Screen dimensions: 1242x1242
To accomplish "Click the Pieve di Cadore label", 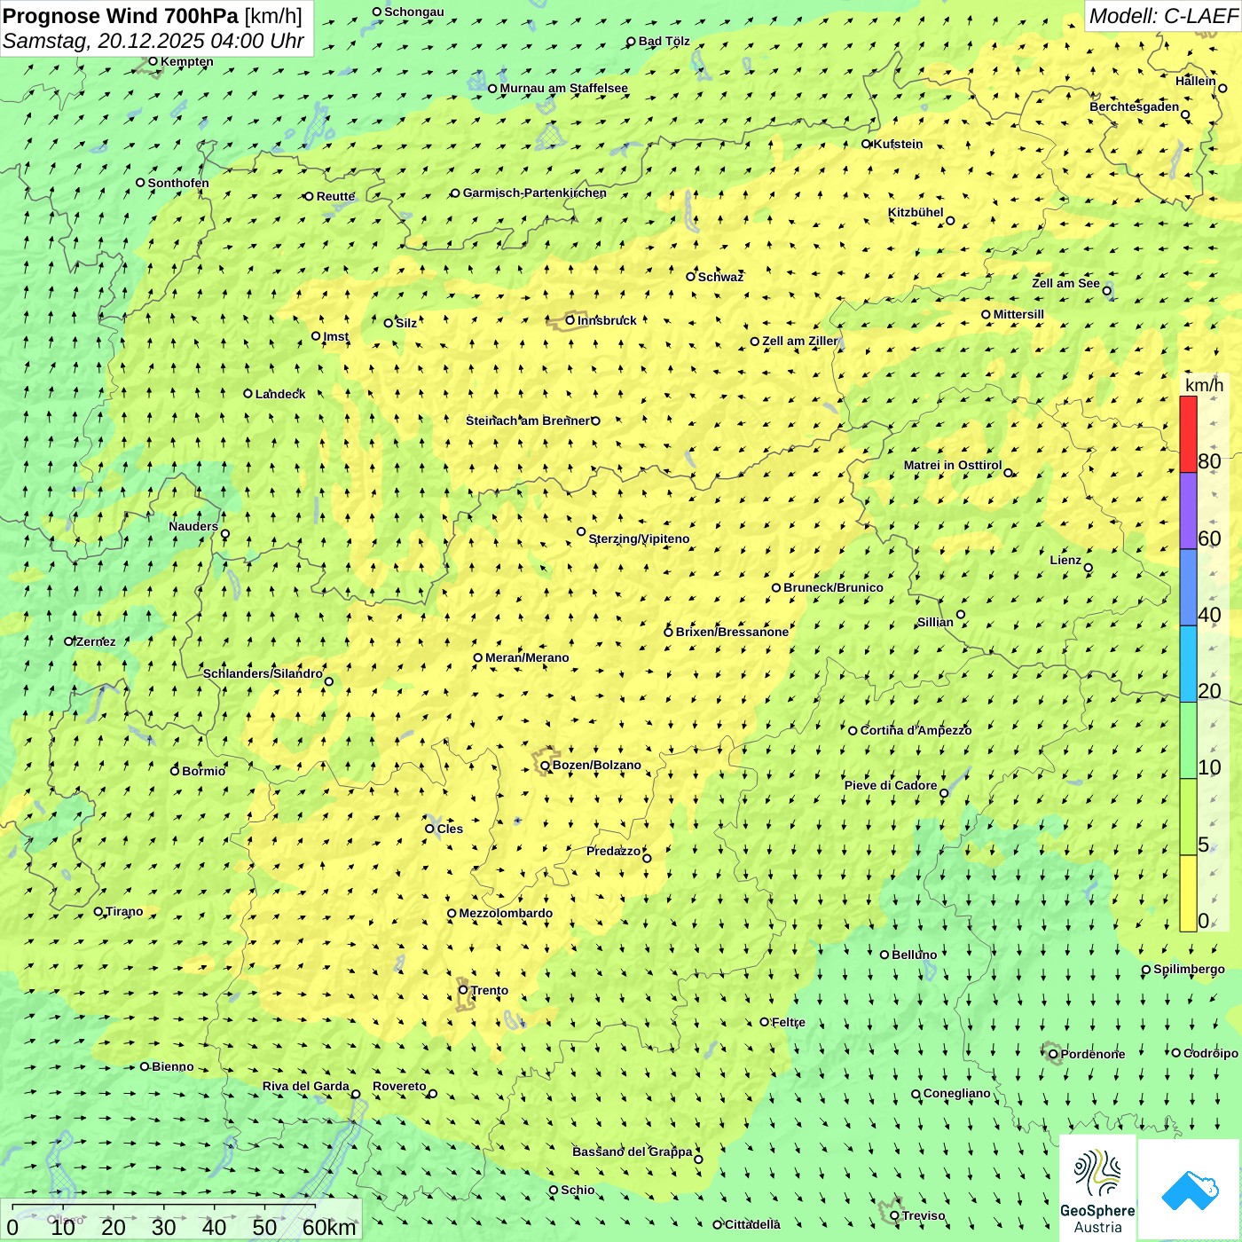I will (891, 785).
